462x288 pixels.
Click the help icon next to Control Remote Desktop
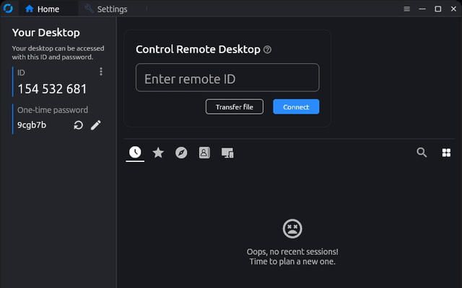(x=267, y=50)
